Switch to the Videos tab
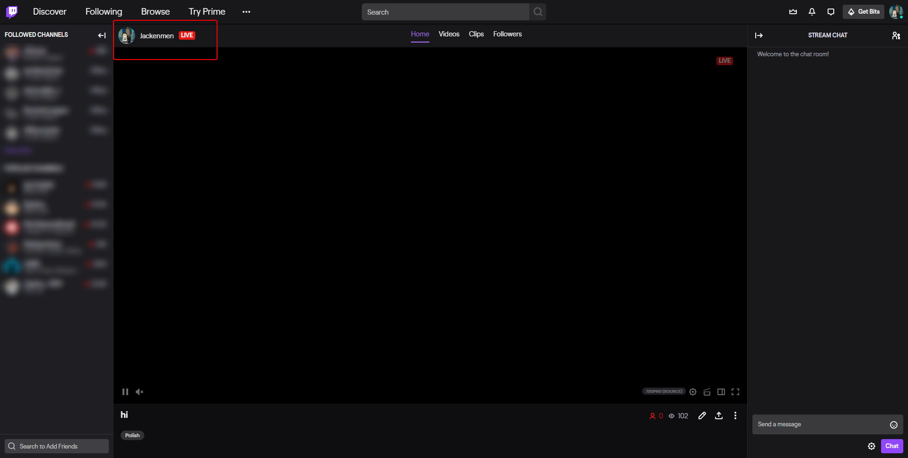The image size is (908, 458). (449, 34)
